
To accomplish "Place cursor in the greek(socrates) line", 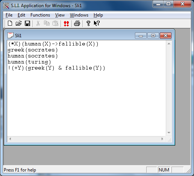I will [33, 50].
